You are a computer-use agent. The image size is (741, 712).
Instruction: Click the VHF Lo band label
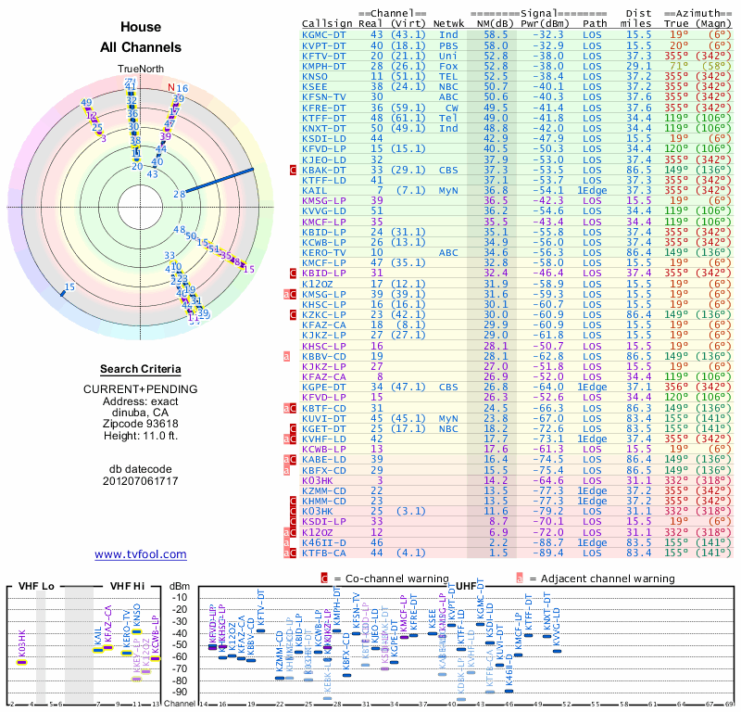tap(36, 586)
